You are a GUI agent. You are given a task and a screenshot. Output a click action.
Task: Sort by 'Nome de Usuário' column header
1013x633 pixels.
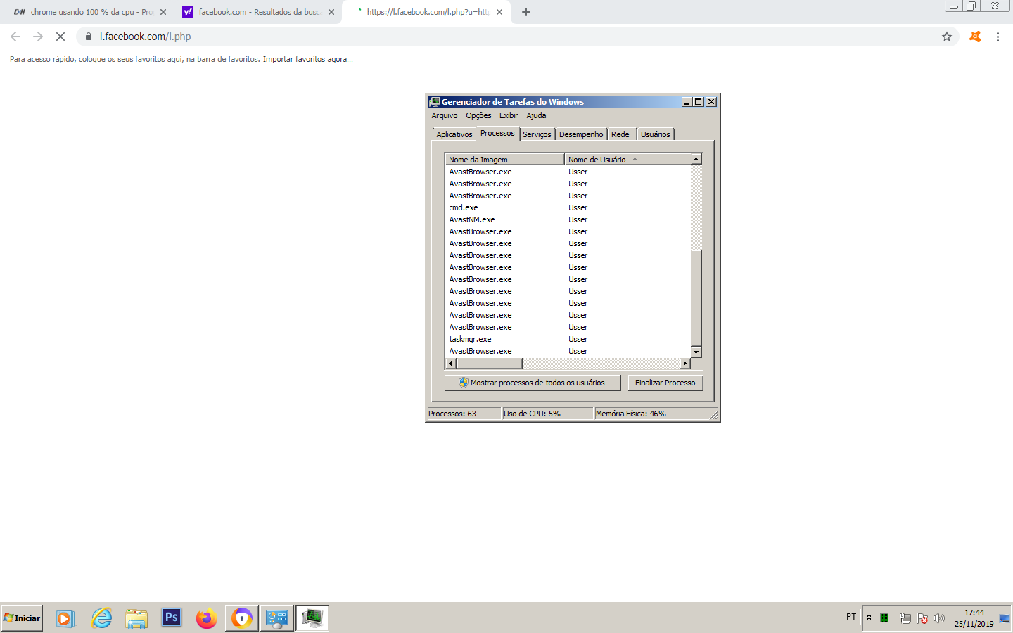coord(627,160)
